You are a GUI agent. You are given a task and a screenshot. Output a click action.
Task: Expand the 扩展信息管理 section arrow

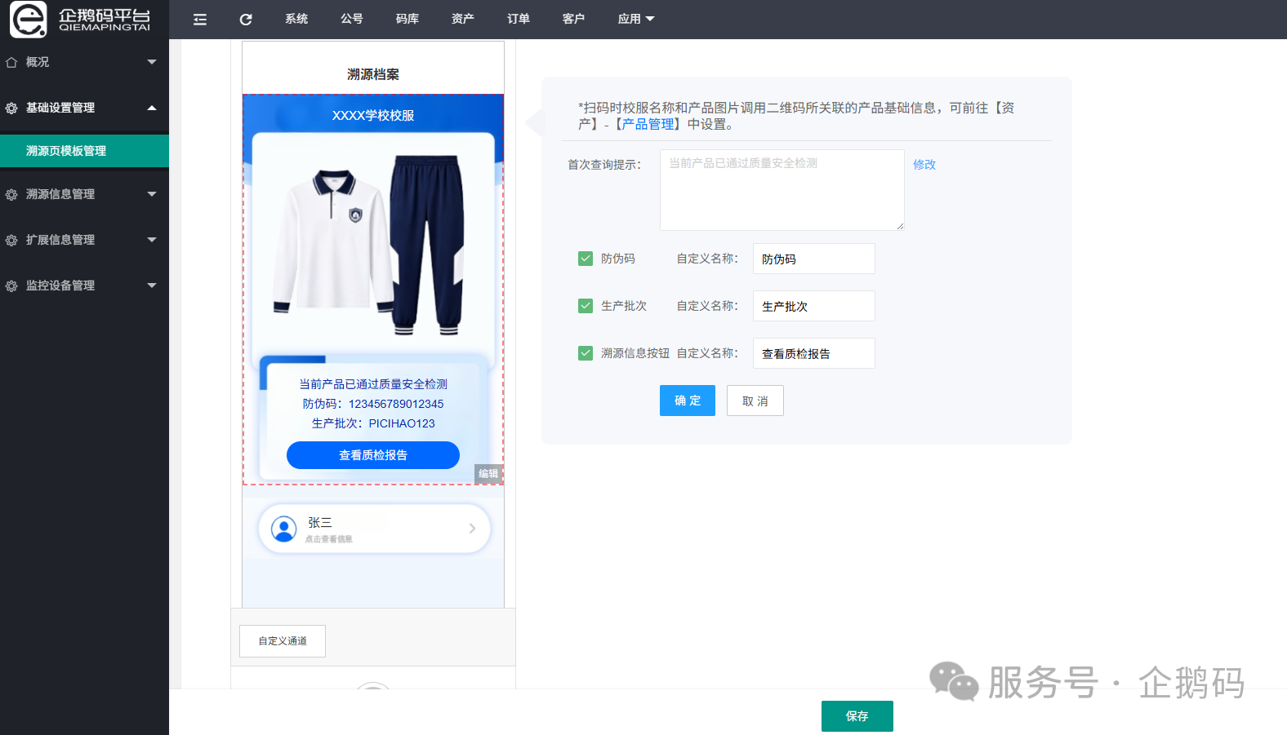coord(152,240)
